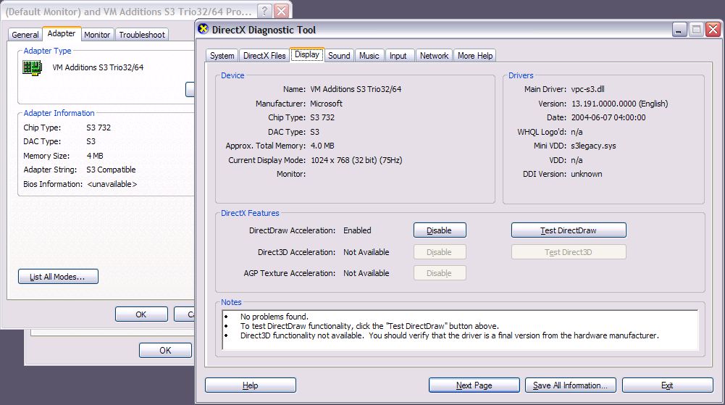This screenshot has height=405, width=725.
Task: Click the Help button in DirectX tool
Action: (250, 385)
